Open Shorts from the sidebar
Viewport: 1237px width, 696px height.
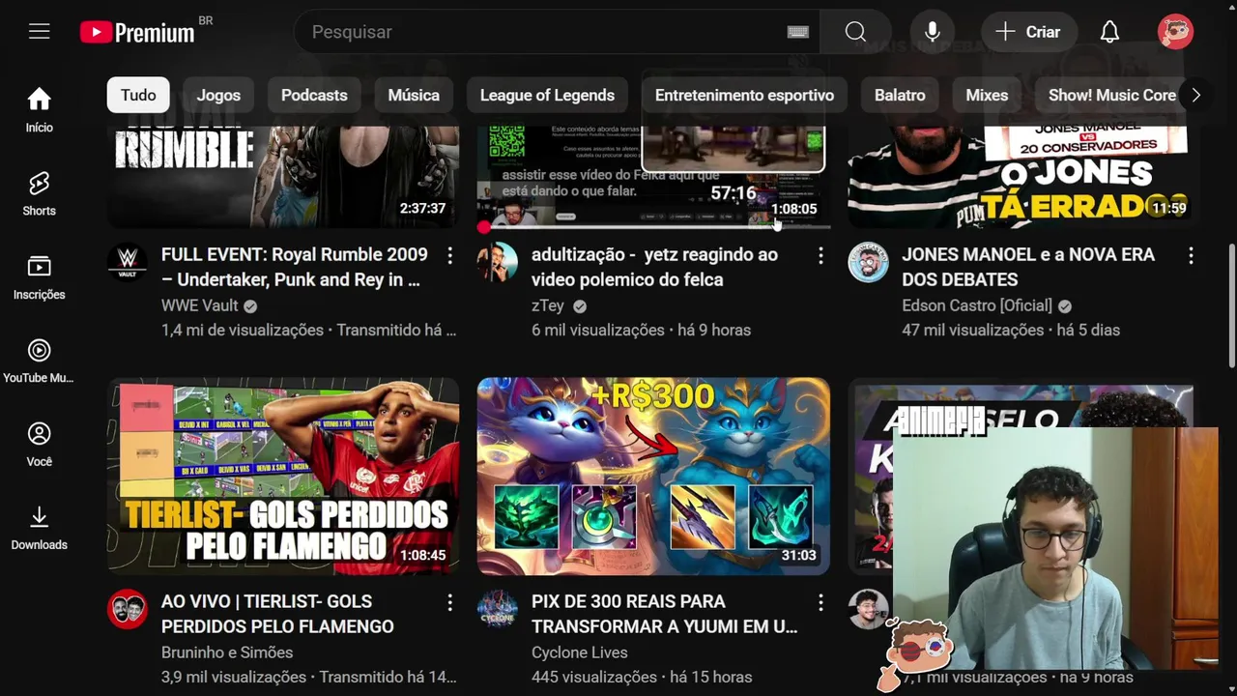(x=39, y=193)
